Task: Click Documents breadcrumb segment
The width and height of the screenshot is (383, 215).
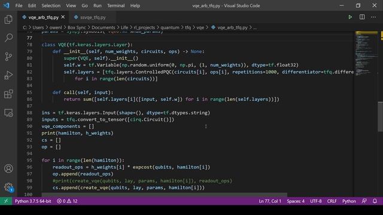Action: pos(104,27)
